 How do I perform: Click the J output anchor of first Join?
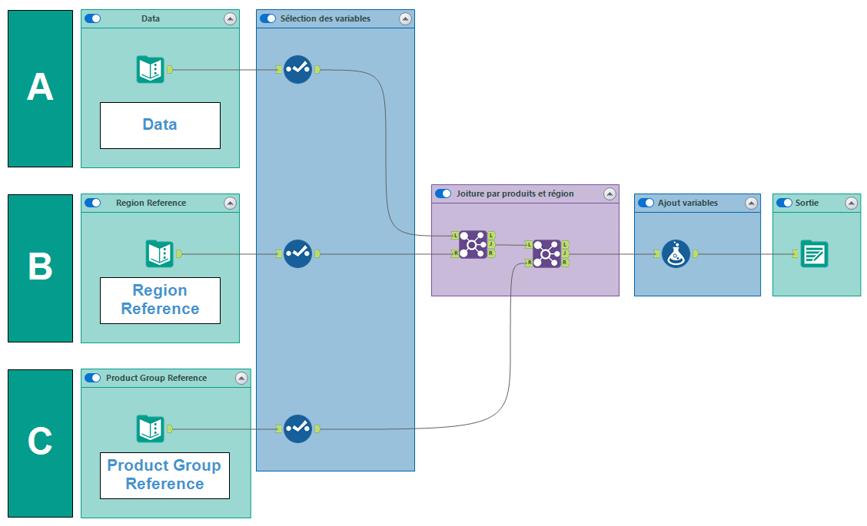491,244
